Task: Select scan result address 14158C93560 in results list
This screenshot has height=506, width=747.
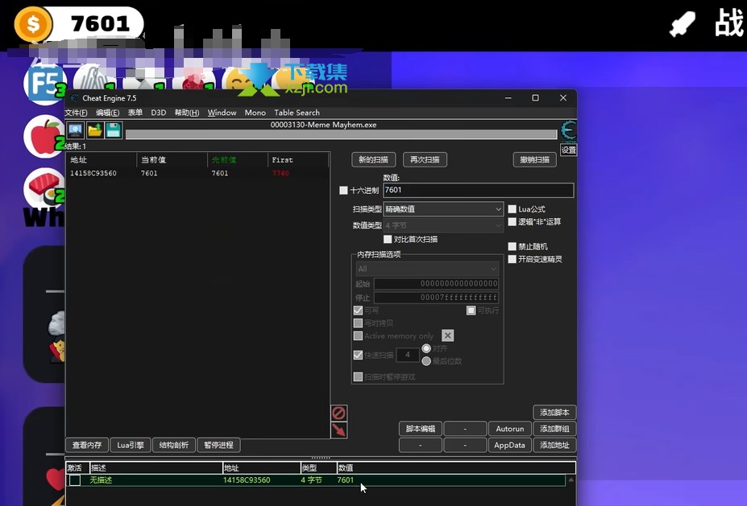Action: pyautogui.click(x=93, y=174)
